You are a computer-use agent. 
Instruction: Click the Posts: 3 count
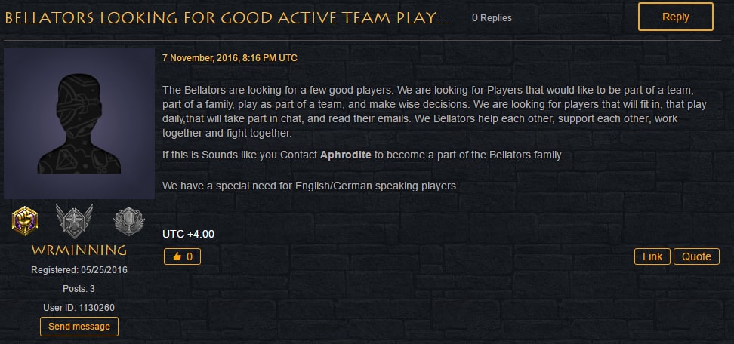pyautogui.click(x=79, y=289)
